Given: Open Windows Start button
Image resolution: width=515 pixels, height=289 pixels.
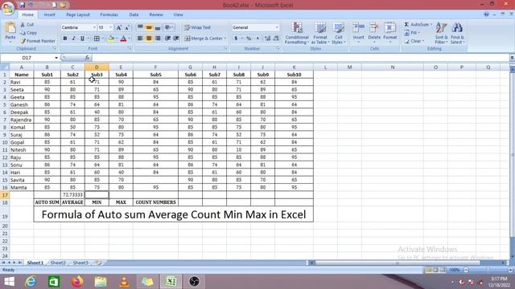Looking at the screenshot, I should coord(9,282).
